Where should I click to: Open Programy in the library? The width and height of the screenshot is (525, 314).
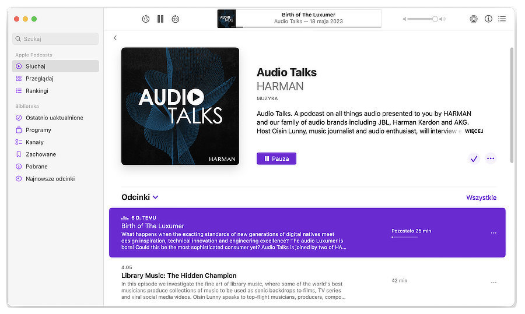(x=55, y=130)
